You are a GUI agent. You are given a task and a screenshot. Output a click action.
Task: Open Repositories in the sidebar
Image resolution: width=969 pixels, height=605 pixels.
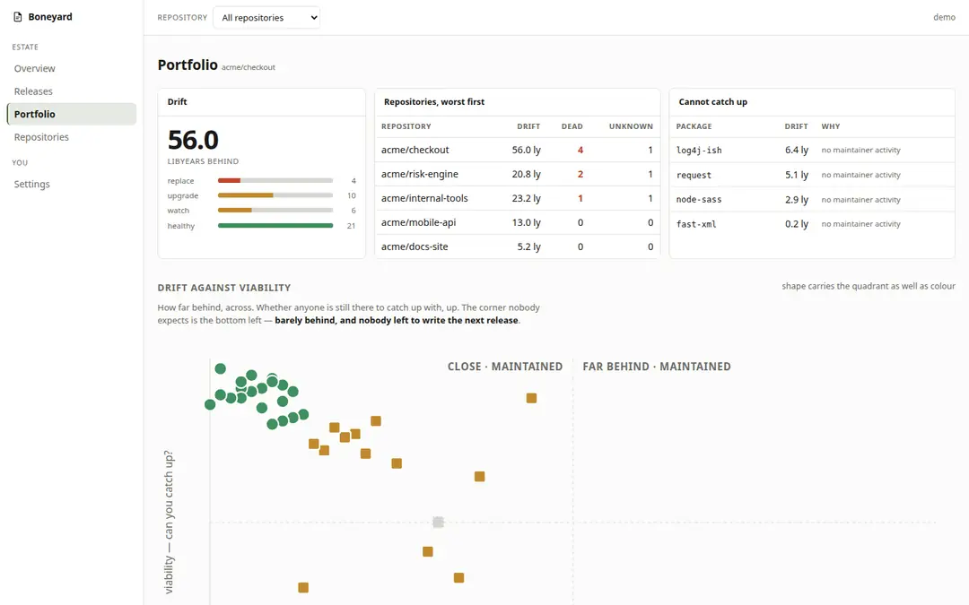71,137
